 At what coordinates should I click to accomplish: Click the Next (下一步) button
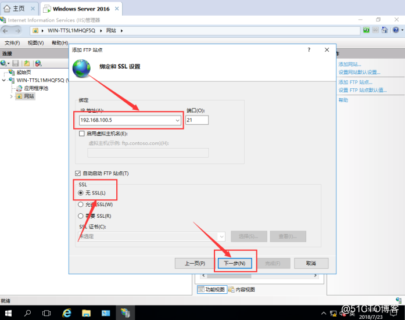pyautogui.click(x=235, y=263)
